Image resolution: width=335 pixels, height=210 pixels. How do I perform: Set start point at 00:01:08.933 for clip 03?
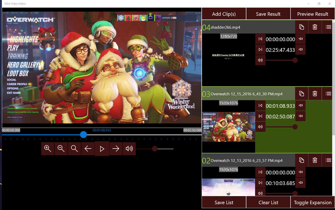pos(301,106)
